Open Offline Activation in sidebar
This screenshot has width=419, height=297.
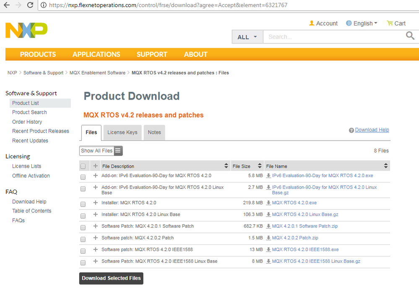(31, 176)
